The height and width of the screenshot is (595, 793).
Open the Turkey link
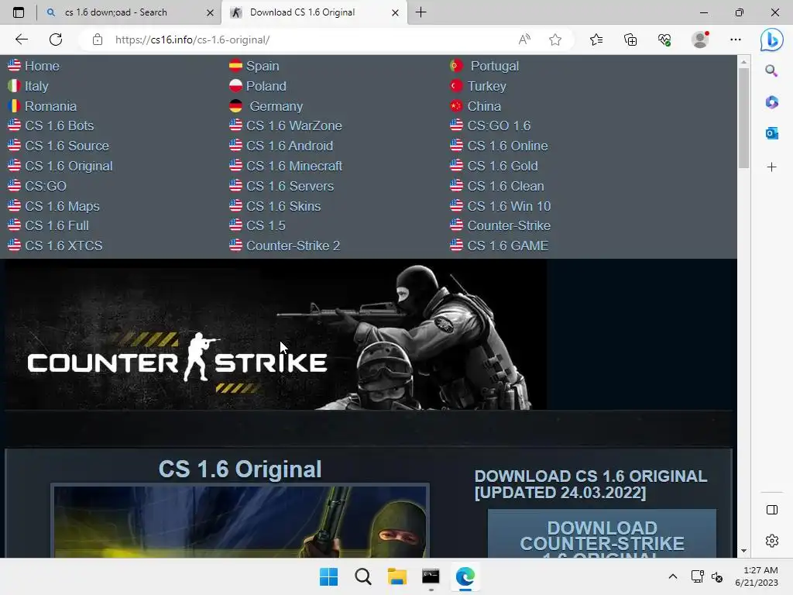click(x=486, y=86)
